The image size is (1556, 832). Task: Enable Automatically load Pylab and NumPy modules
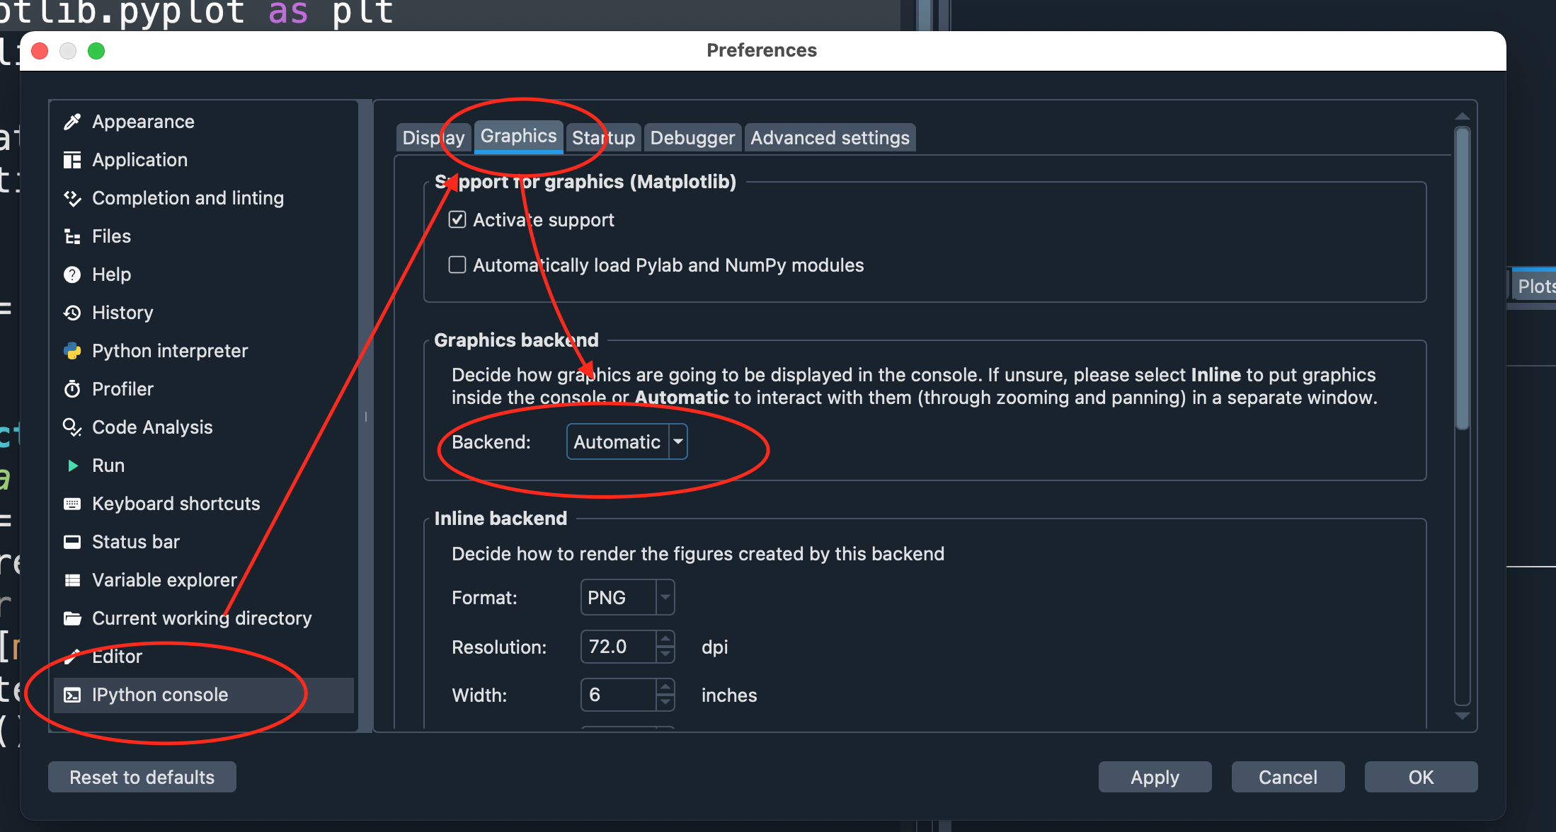click(x=457, y=265)
